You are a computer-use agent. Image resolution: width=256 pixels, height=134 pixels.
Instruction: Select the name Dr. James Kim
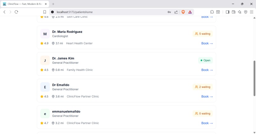click(63, 58)
